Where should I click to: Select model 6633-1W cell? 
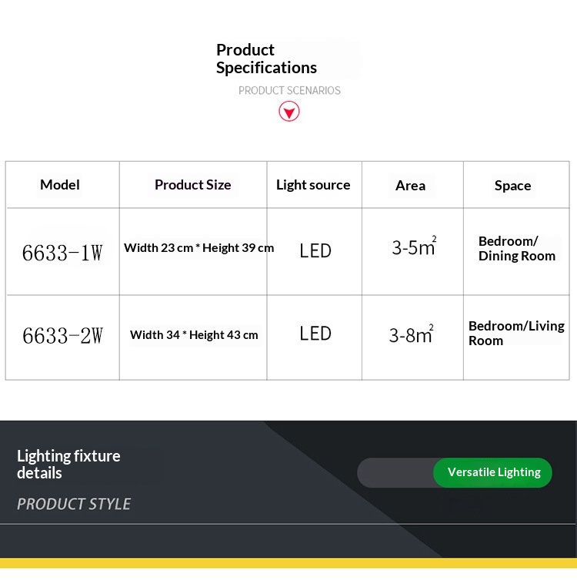pos(62,253)
